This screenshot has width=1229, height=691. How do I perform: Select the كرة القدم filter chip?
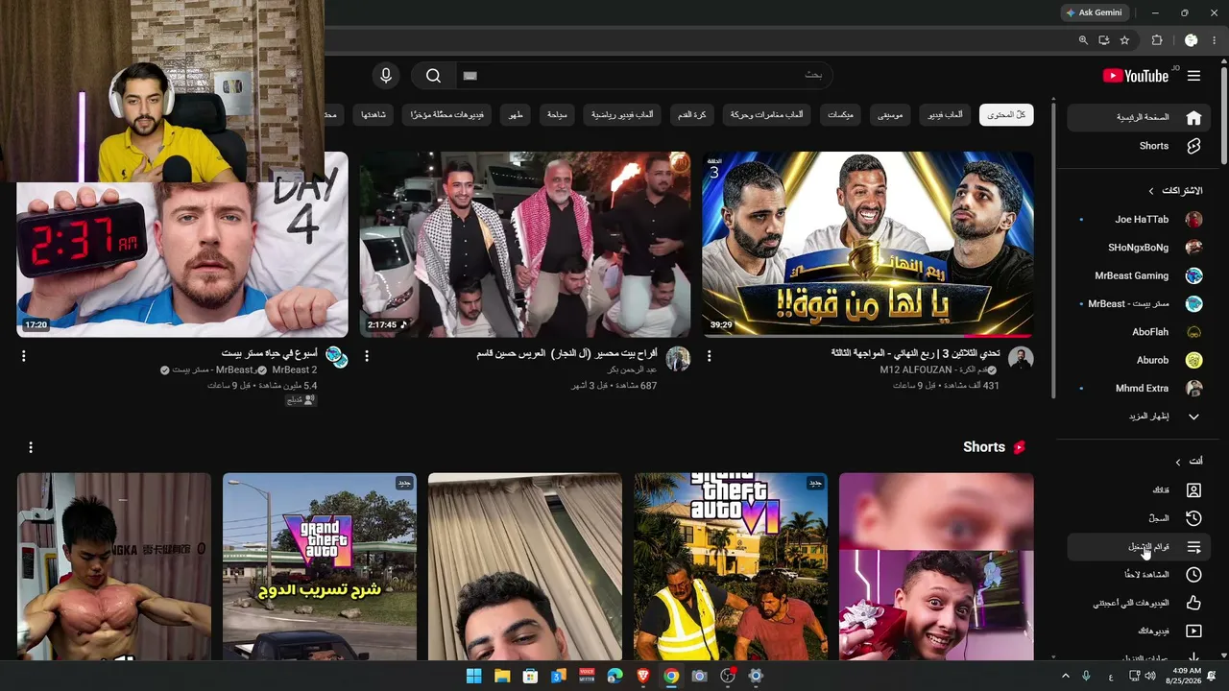tap(692, 115)
